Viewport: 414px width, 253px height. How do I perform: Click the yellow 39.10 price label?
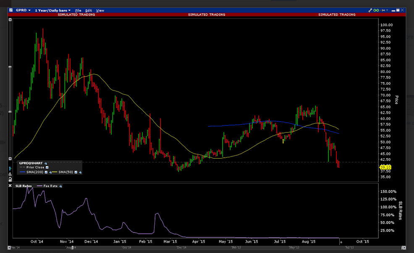[385, 167]
